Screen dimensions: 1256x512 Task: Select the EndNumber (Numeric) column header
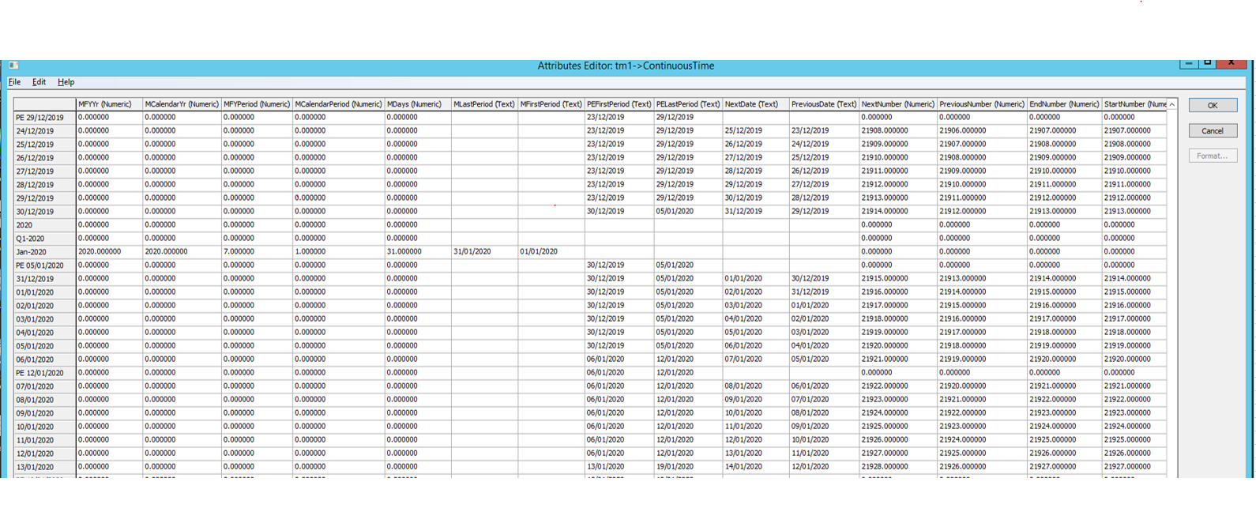coord(1064,104)
